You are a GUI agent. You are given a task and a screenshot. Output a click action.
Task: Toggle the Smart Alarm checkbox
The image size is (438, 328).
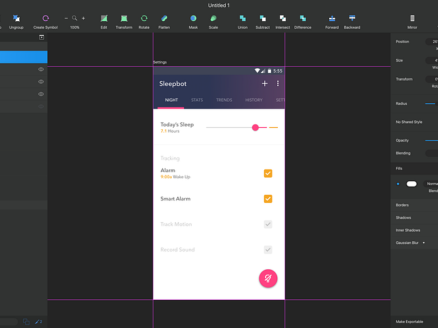[268, 199]
